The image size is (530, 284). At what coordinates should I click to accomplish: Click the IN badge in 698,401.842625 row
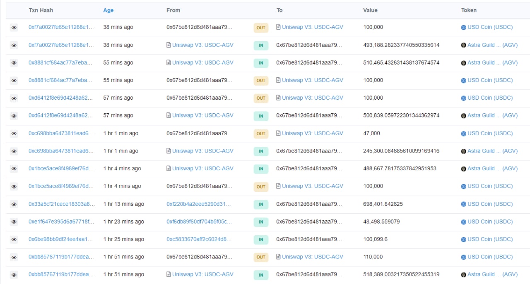pyautogui.click(x=261, y=204)
